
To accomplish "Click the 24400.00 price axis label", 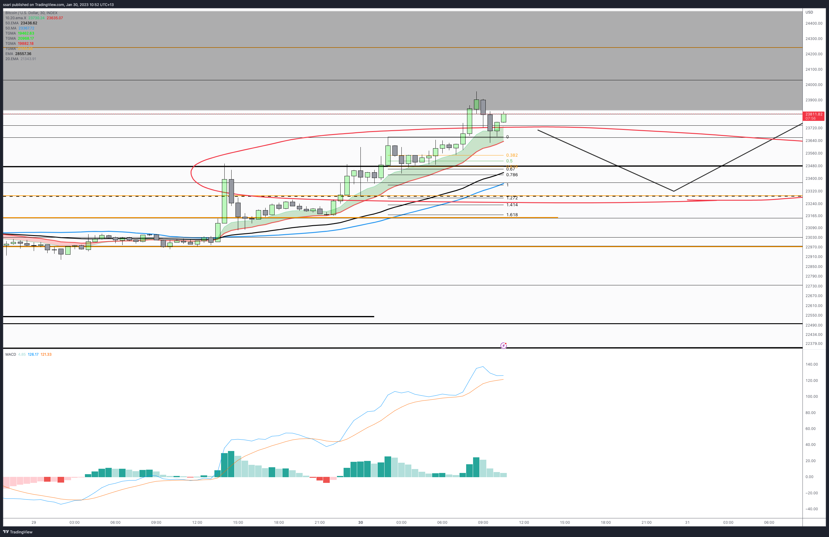I will click(814, 23).
